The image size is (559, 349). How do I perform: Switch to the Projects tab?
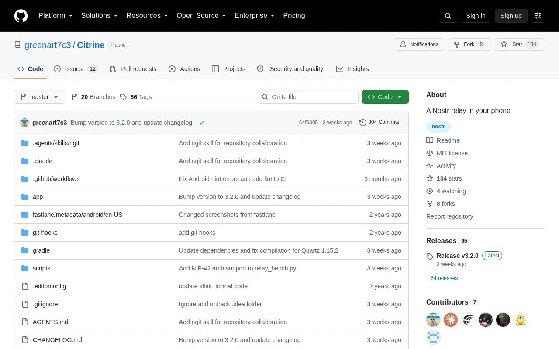(228, 69)
